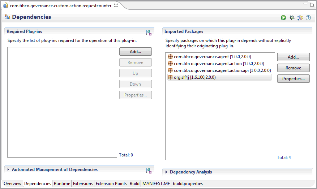This screenshot has height=189, width=317.
Task: Switch to the Build tab
Action: click(135, 184)
